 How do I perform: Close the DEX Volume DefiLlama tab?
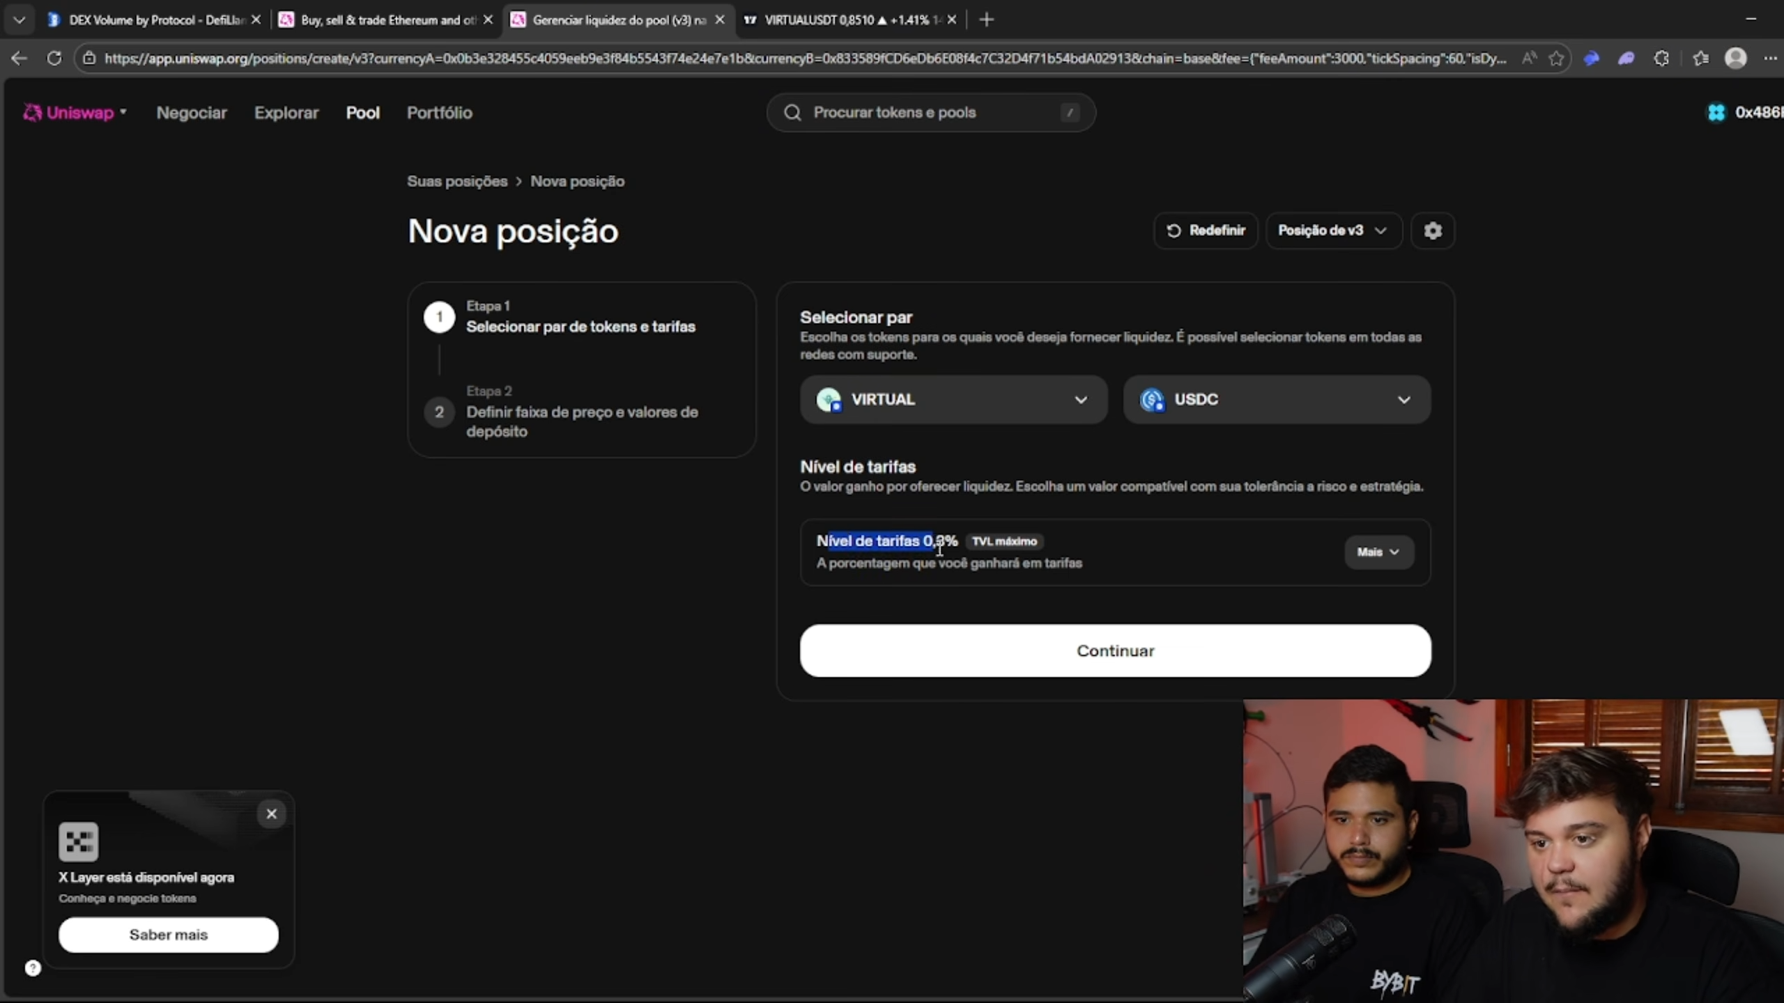tap(256, 20)
